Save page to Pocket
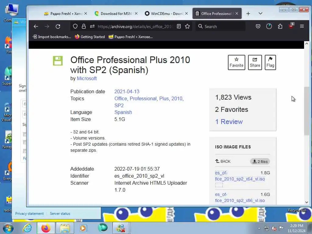Viewport: 312px width, 234px height. tap(258, 26)
